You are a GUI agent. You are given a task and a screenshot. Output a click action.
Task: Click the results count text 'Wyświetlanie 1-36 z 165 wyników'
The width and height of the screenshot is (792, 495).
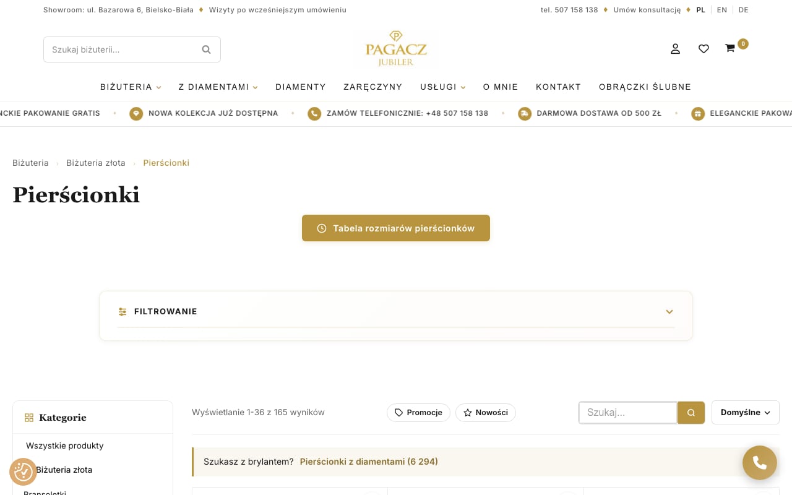[258, 412]
